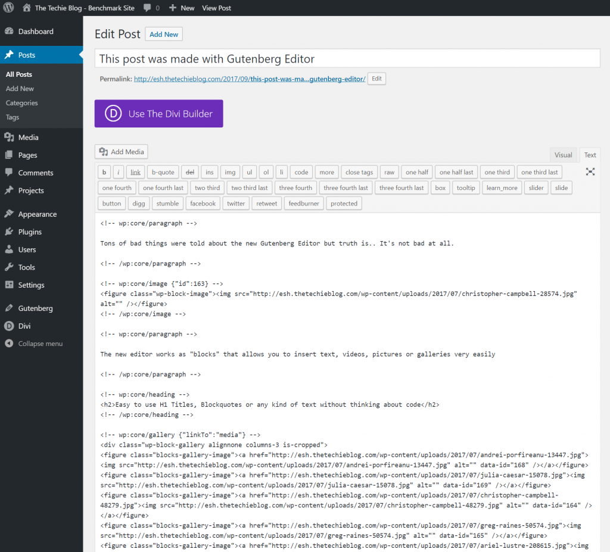Click the Collapse menu arrow icon
This screenshot has width=610, height=552.
click(x=9, y=343)
